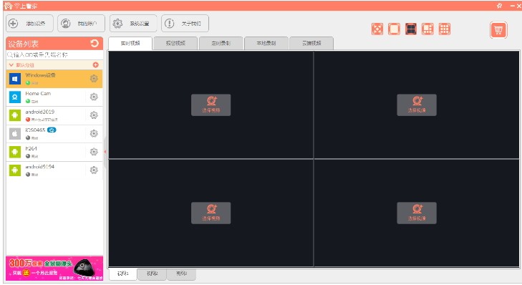Switch to the second view tab at bottom
522x285 pixels.
pos(152,274)
